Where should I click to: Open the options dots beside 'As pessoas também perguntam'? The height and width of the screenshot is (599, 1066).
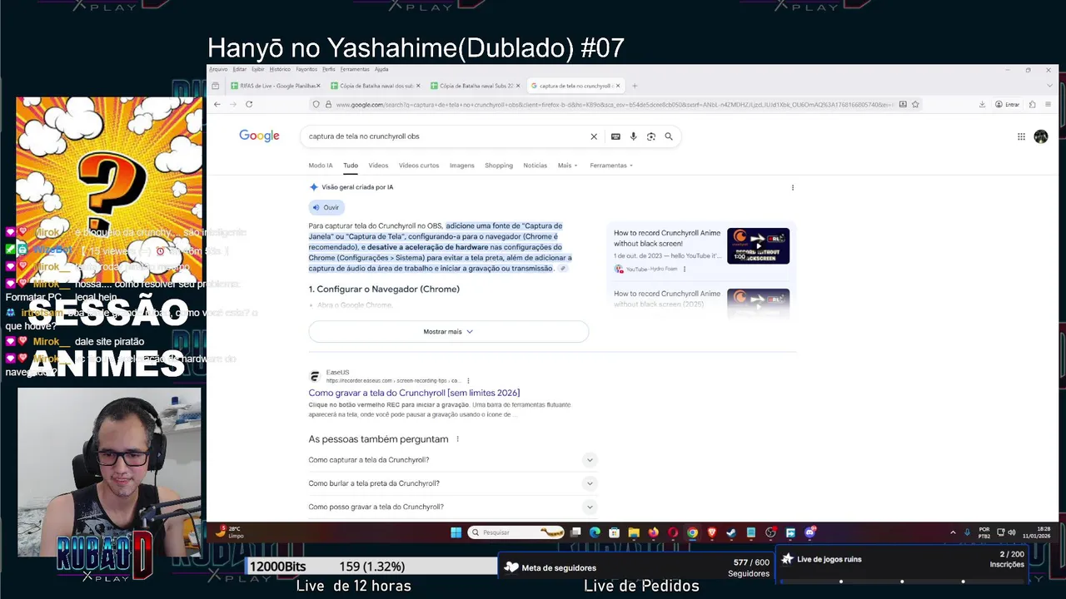point(457,439)
